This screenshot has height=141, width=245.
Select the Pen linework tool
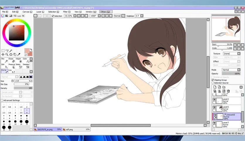(4, 60)
